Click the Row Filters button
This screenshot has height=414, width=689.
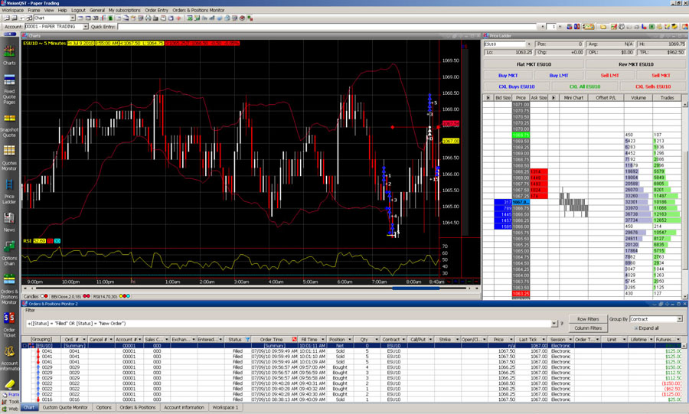588,319
